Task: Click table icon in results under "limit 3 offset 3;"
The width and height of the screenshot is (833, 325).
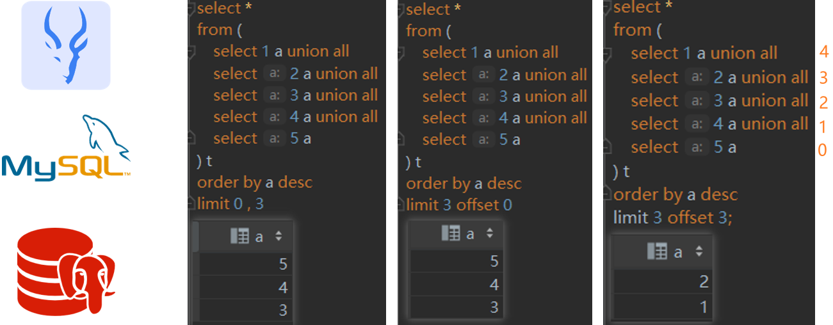Action: click(657, 251)
